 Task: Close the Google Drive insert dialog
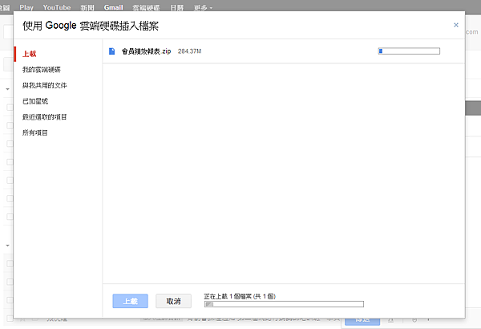pos(456,25)
